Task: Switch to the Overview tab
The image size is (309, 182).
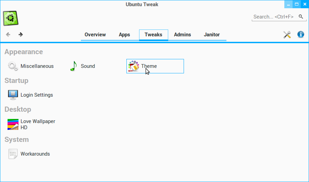Action: [95, 35]
